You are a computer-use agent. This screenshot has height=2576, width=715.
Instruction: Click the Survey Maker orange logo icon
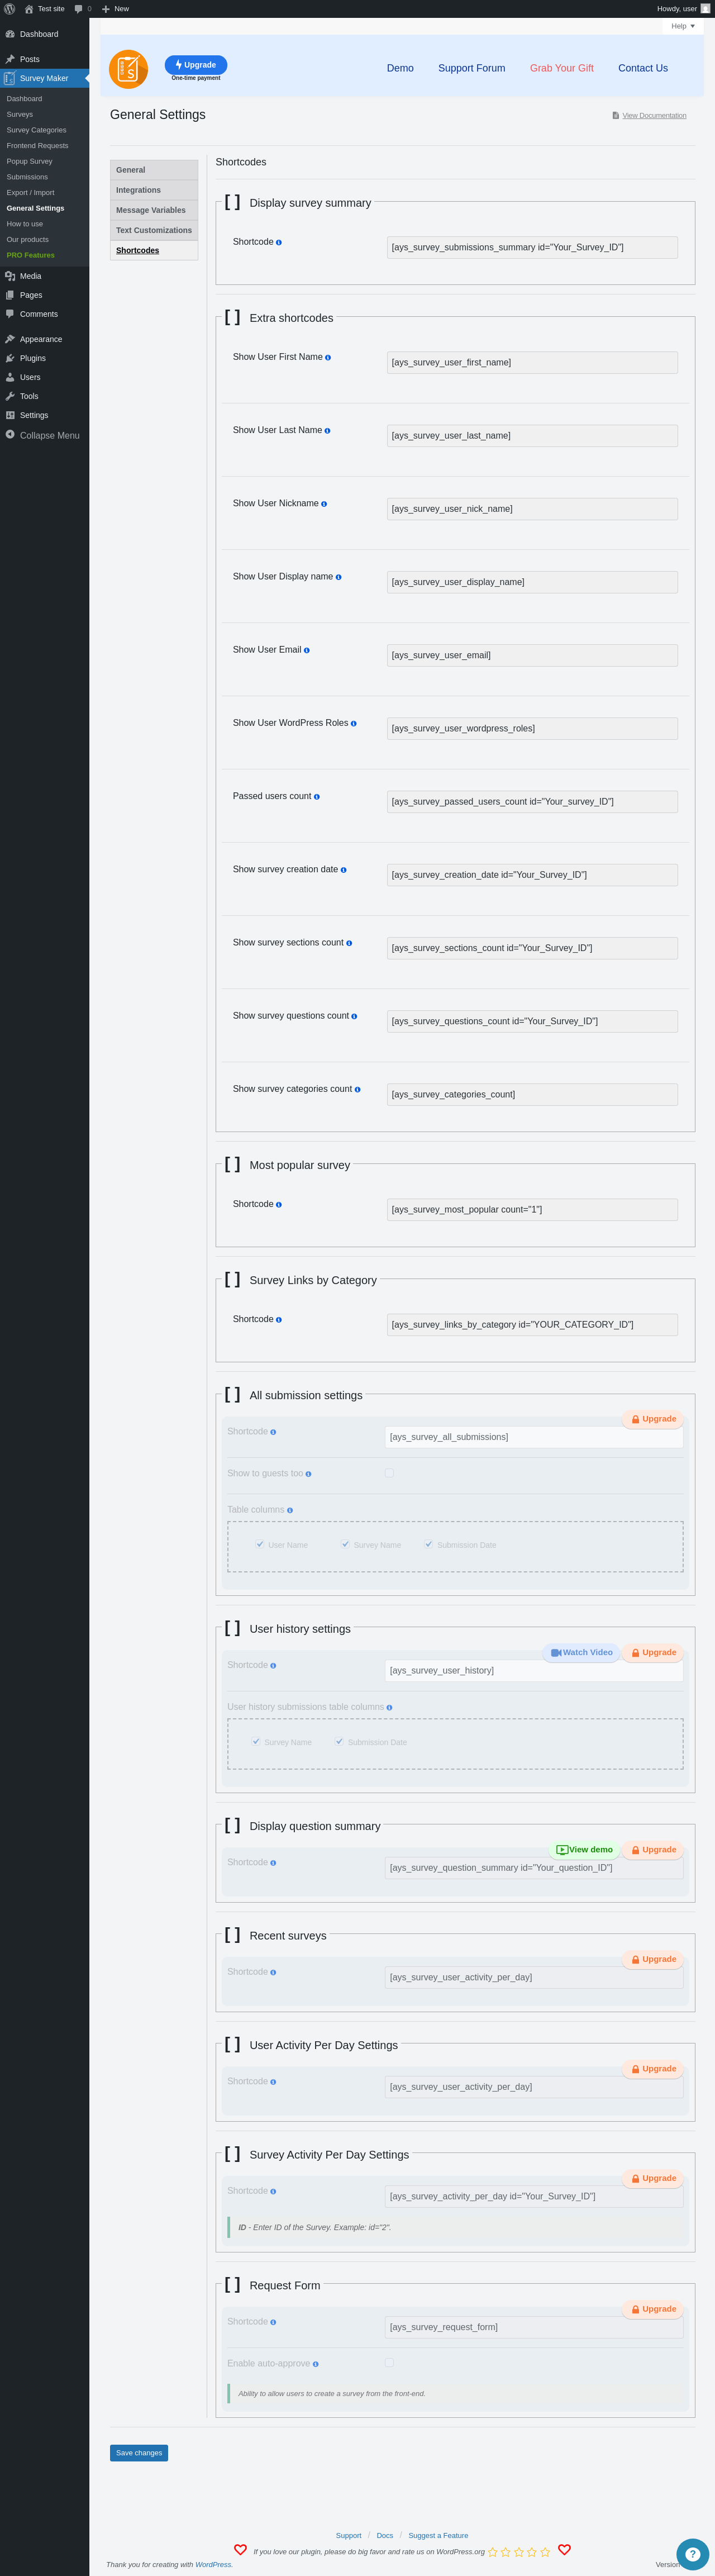pos(128,69)
